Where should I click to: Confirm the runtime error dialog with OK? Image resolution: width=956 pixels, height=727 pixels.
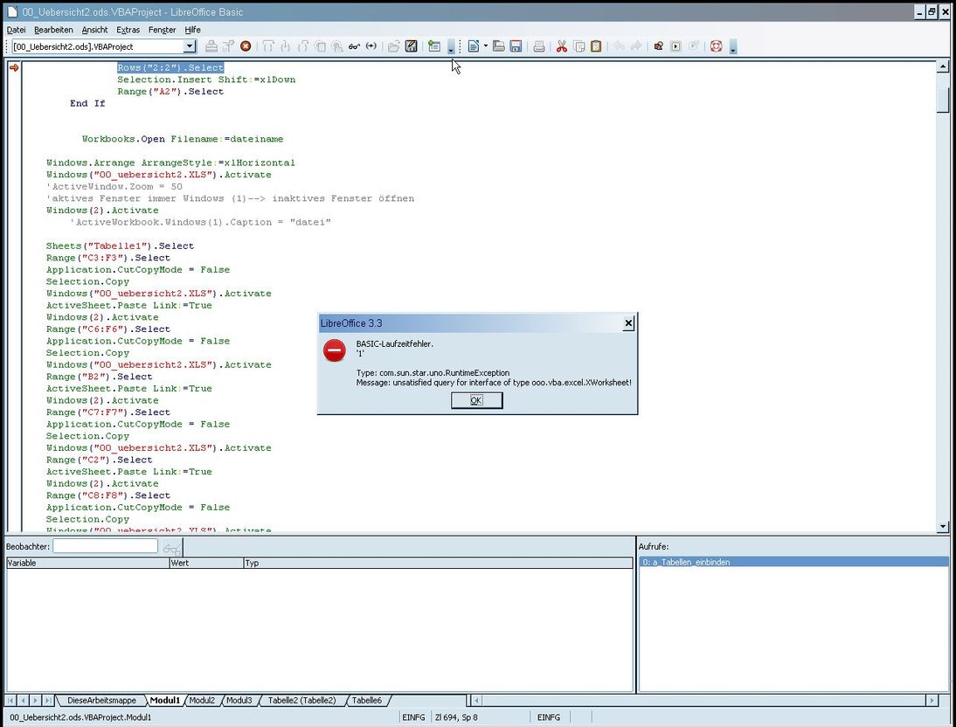pos(477,400)
